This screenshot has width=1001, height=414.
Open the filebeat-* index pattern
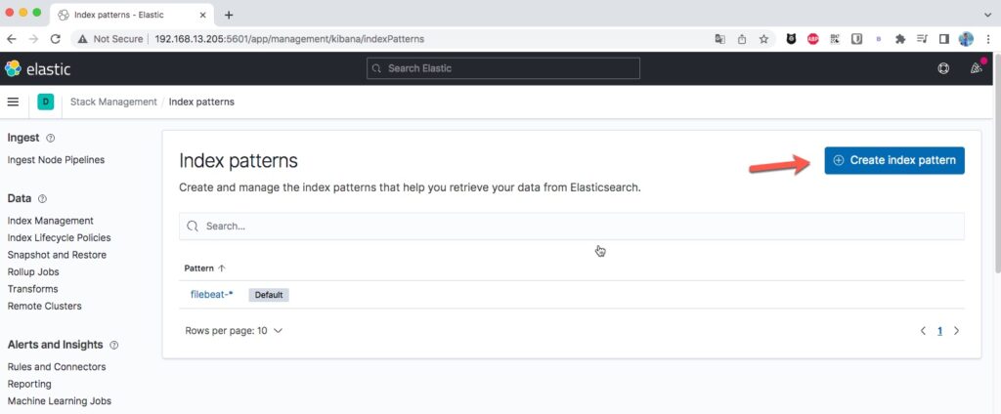click(212, 294)
